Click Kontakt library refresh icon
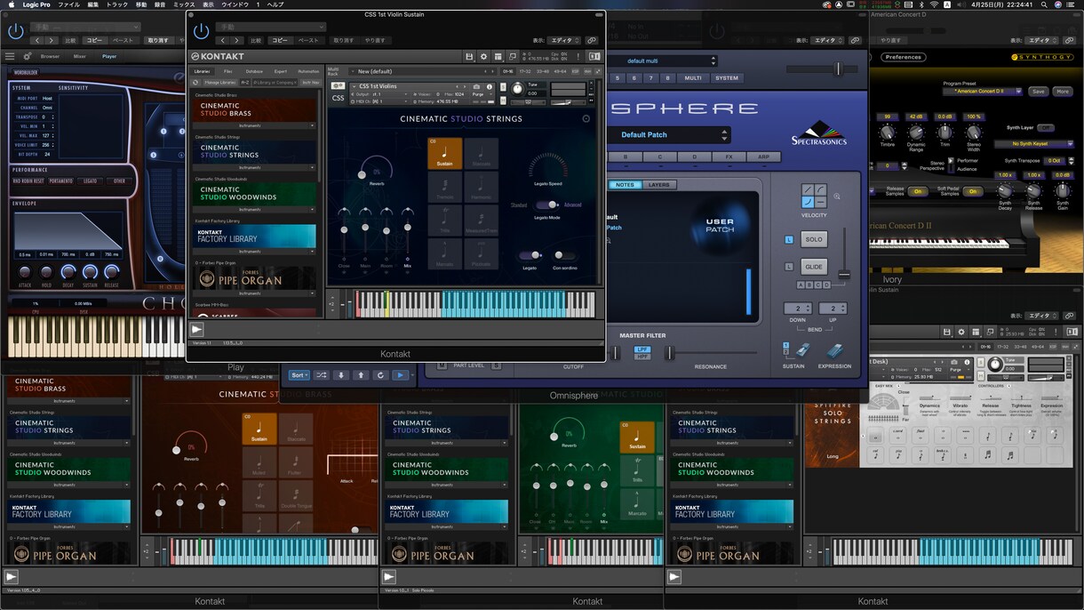This screenshot has height=610, width=1084. 195,82
